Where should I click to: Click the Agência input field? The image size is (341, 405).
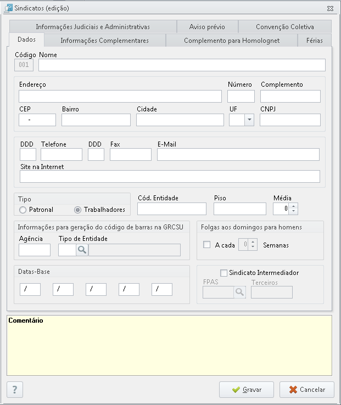(35, 250)
